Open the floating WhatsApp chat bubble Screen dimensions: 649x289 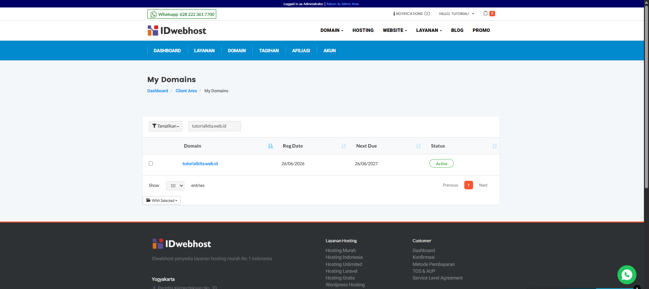(x=627, y=275)
